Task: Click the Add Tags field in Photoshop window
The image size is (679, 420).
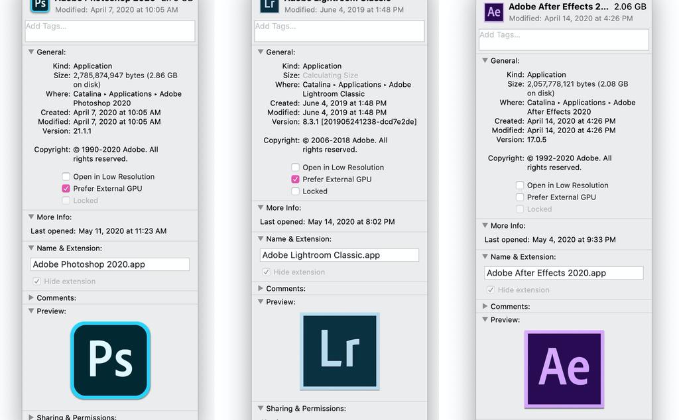Action: pyautogui.click(x=110, y=31)
